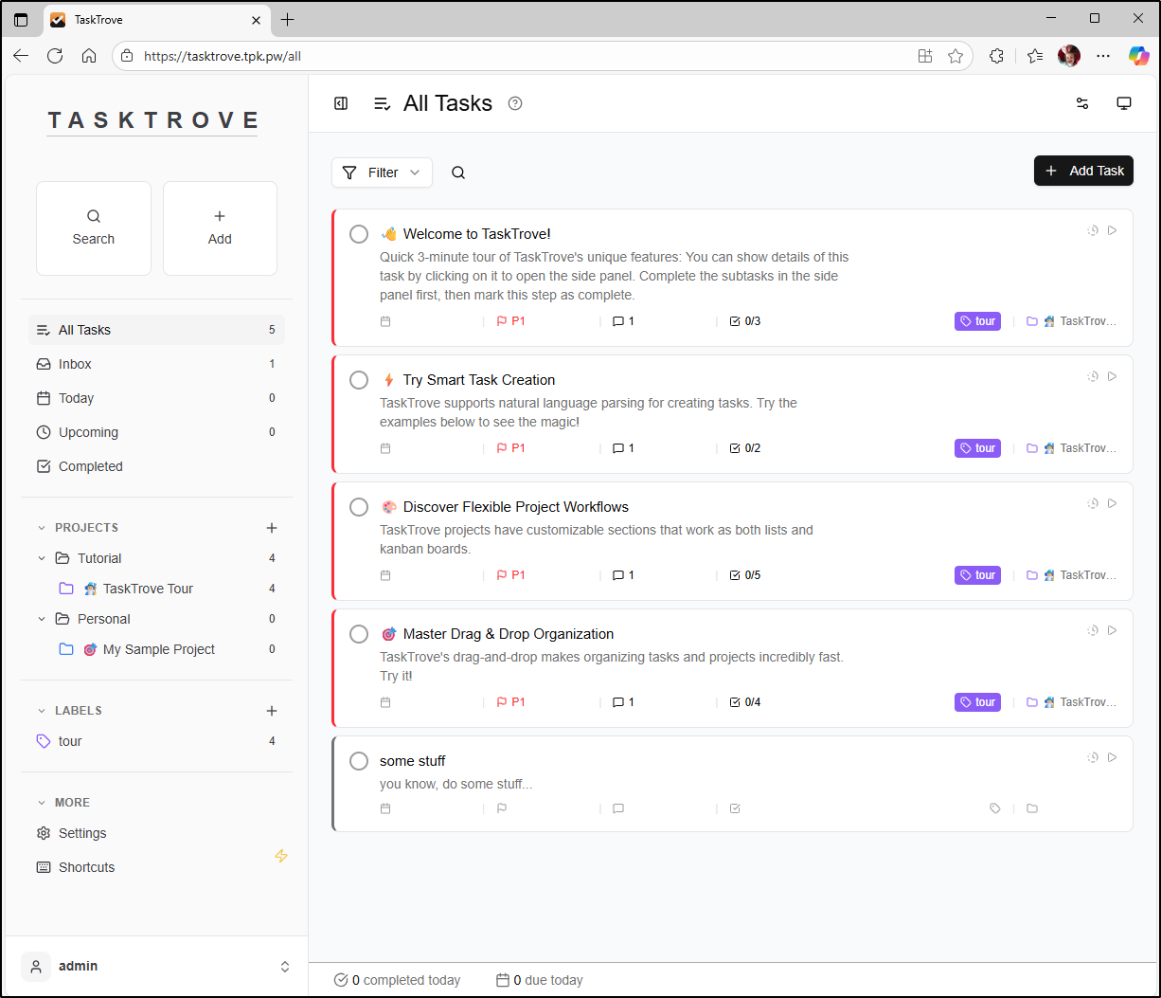Click the monitor icon in header
This screenshot has height=998, width=1161.
coord(1124,103)
